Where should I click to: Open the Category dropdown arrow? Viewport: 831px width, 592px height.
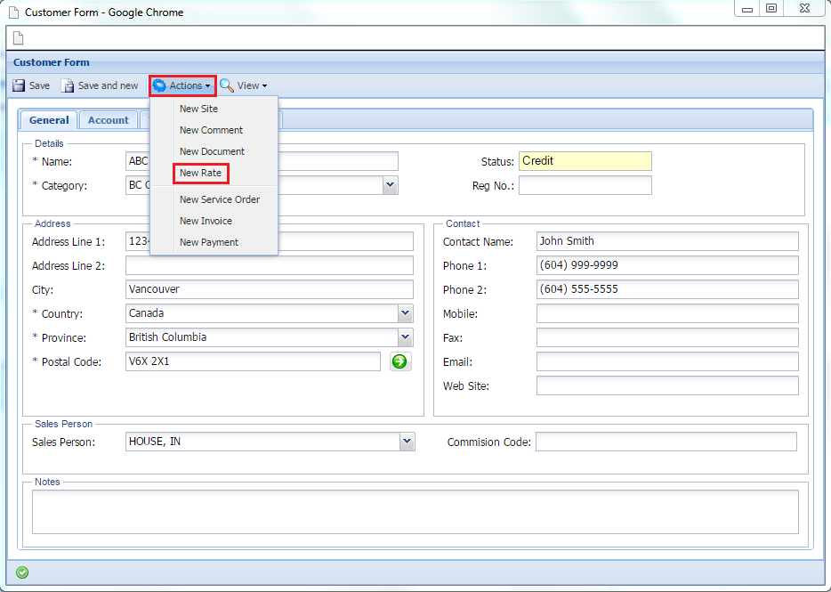click(x=390, y=185)
